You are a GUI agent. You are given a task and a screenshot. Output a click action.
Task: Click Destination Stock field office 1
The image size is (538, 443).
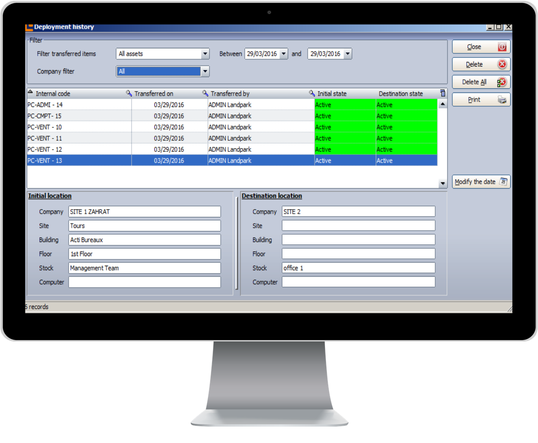pos(359,268)
